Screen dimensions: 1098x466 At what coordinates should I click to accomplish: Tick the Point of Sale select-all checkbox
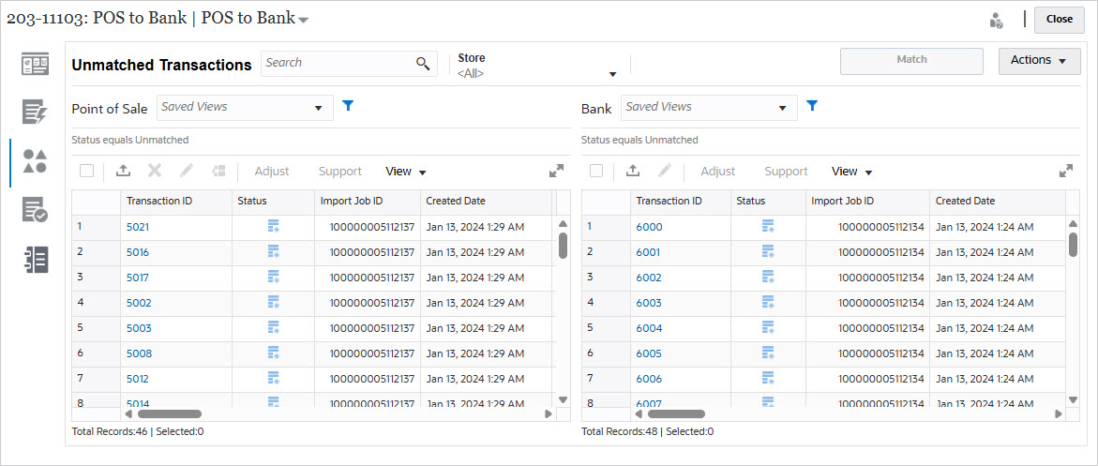pyautogui.click(x=86, y=172)
